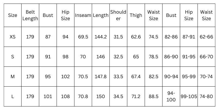218x109 pixels.
Task: Click the 62.6 thigh value
Action: (136, 37)
